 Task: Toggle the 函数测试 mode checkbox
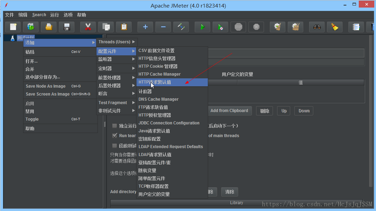coord(115,146)
